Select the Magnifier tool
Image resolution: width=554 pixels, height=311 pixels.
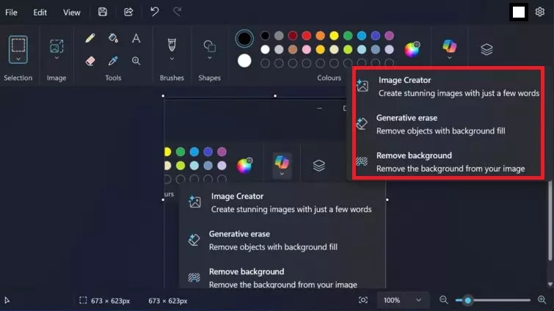pos(136,61)
